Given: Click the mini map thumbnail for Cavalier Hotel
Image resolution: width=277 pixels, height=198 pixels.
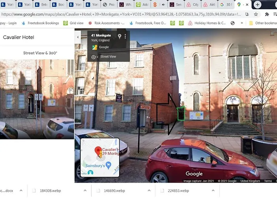Looking at the screenshot, I should [x=100, y=158].
